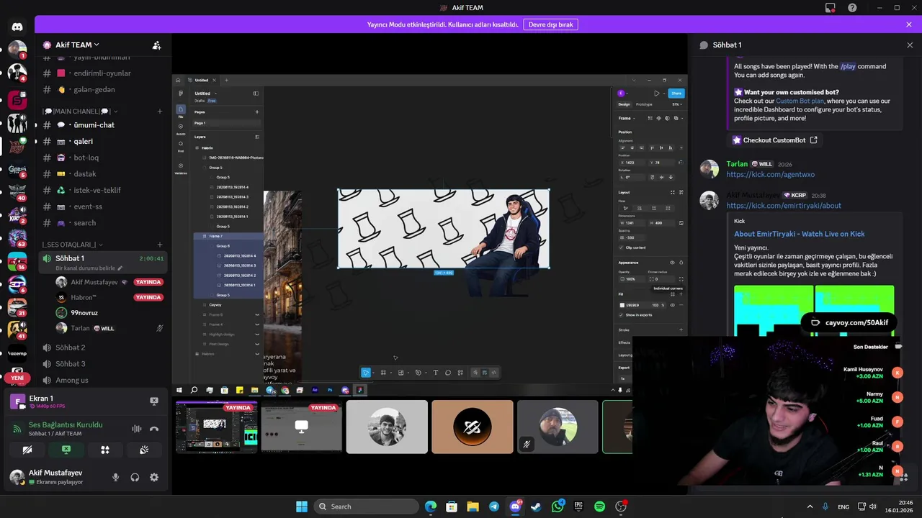Open Discord help question mark icon
The height and width of the screenshot is (518, 922).
852,8
